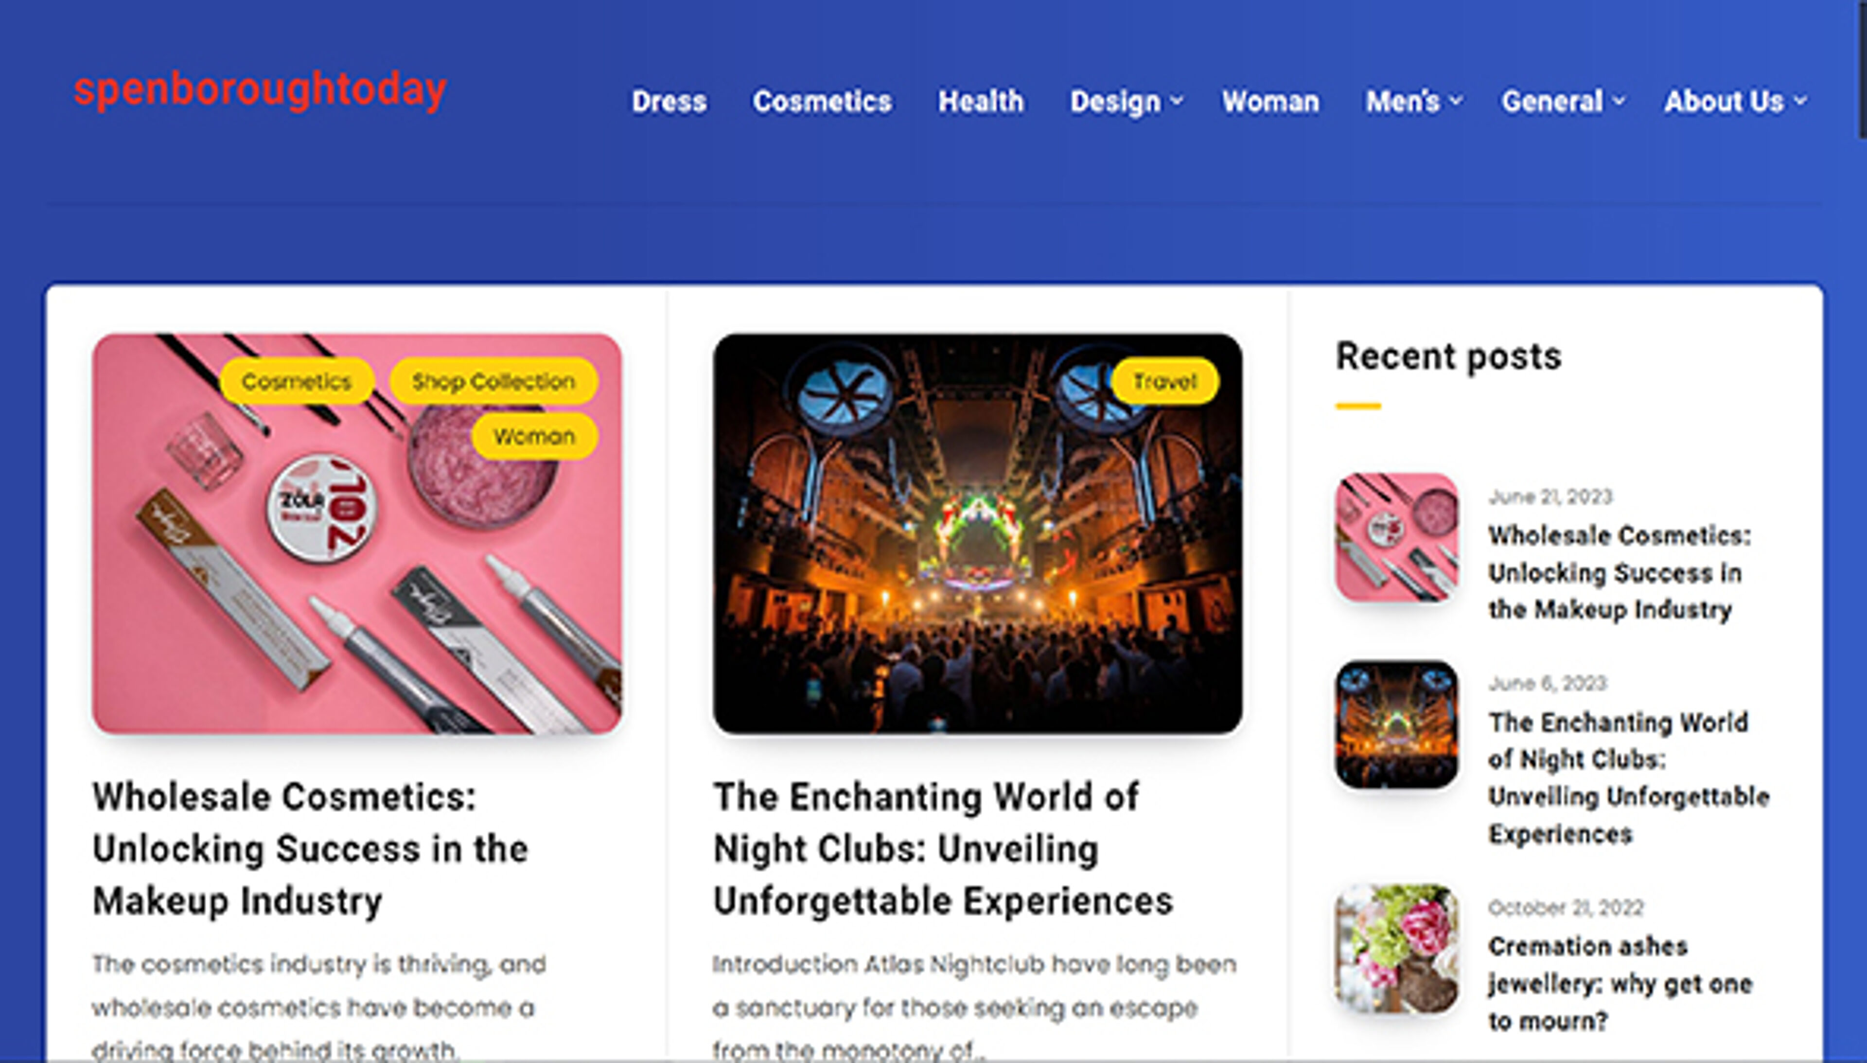Image resolution: width=1867 pixels, height=1063 pixels.
Task: Click the yellow Cosmetics category tag
Action: click(x=297, y=381)
